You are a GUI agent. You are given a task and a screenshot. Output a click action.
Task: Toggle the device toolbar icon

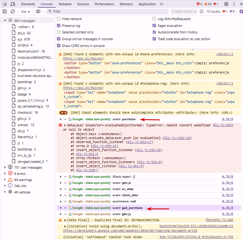click(x=13, y=4)
